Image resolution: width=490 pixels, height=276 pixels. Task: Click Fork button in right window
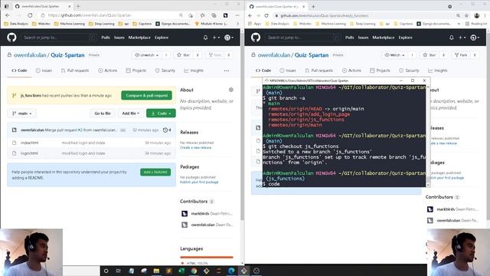[461, 55]
